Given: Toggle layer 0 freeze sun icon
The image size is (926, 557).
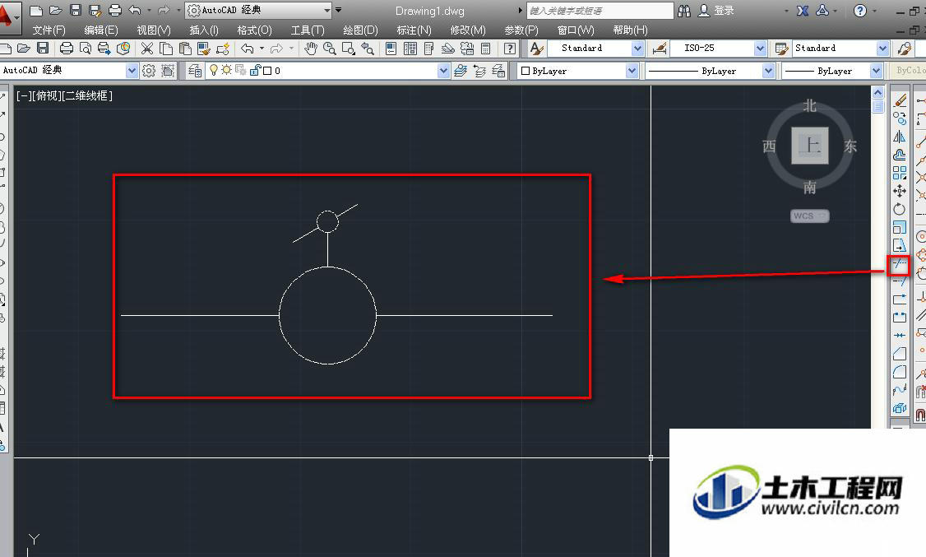Looking at the screenshot, I should tap(226, 70).
